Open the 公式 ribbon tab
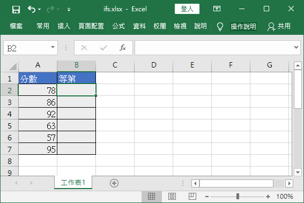Viewport: 304px width, 203px height. coord(118,26)
